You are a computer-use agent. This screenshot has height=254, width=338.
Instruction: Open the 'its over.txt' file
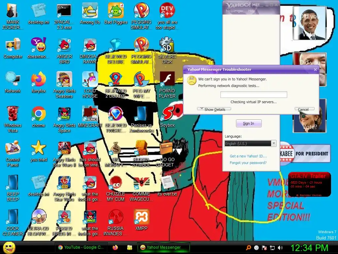167,185
